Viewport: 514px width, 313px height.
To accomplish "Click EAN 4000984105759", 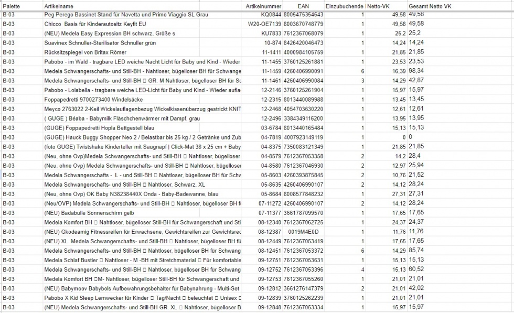I will coord(303,52).
